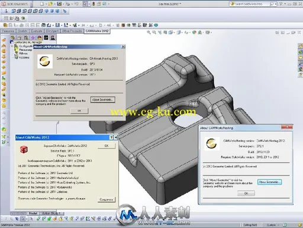Viewport: 303px width, 228px height.
Task: Click Zoom to Area magnifier icon
Action: [x=154, y=32]
